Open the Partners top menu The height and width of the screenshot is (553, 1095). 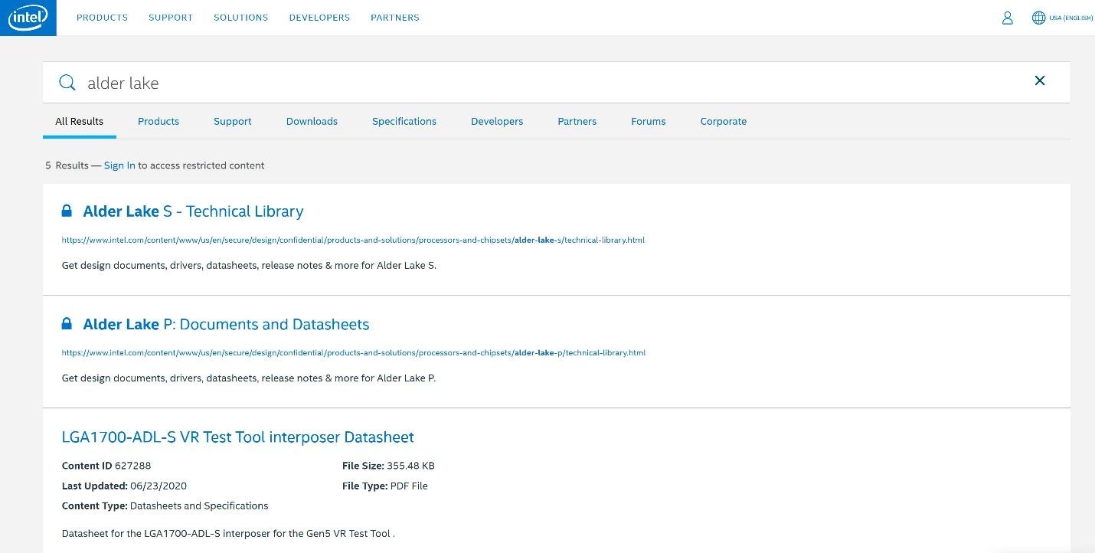(x=395, y=18)
